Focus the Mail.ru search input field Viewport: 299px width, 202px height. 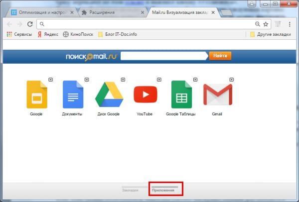163,56
